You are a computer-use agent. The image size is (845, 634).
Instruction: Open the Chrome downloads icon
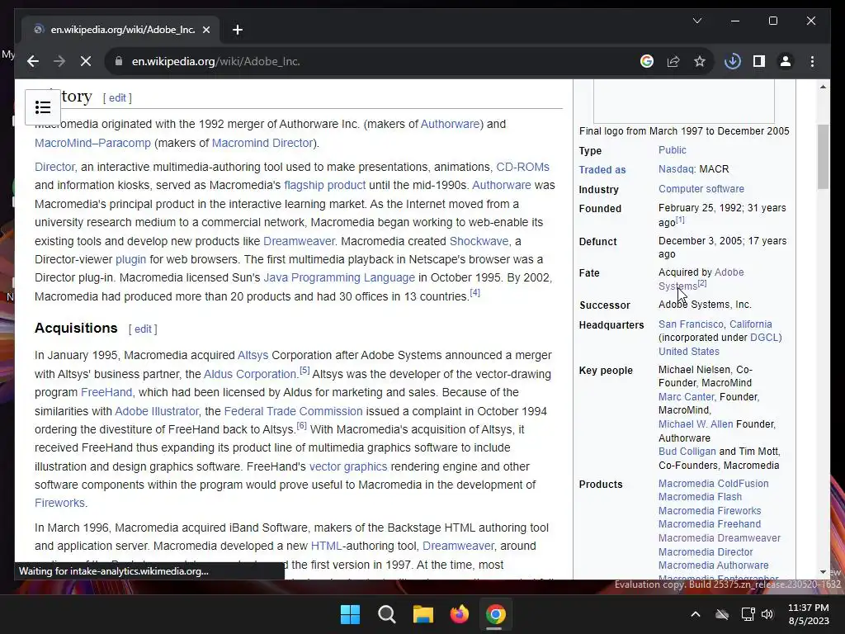(733, 61)
